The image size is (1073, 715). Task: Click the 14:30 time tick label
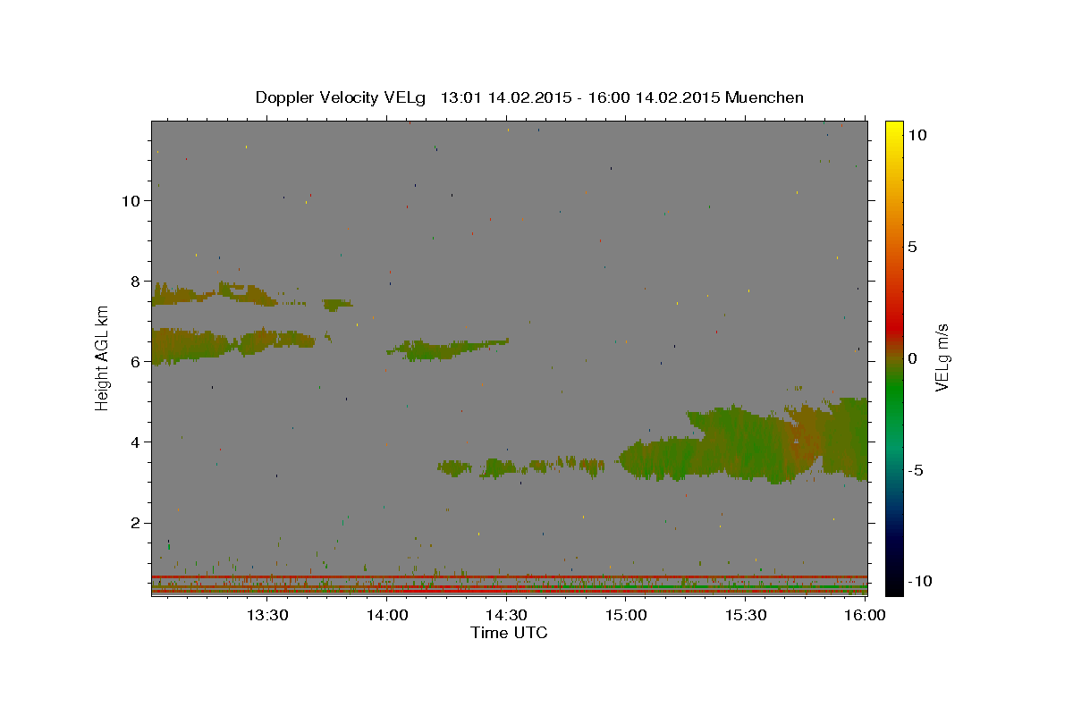point(506,616)
